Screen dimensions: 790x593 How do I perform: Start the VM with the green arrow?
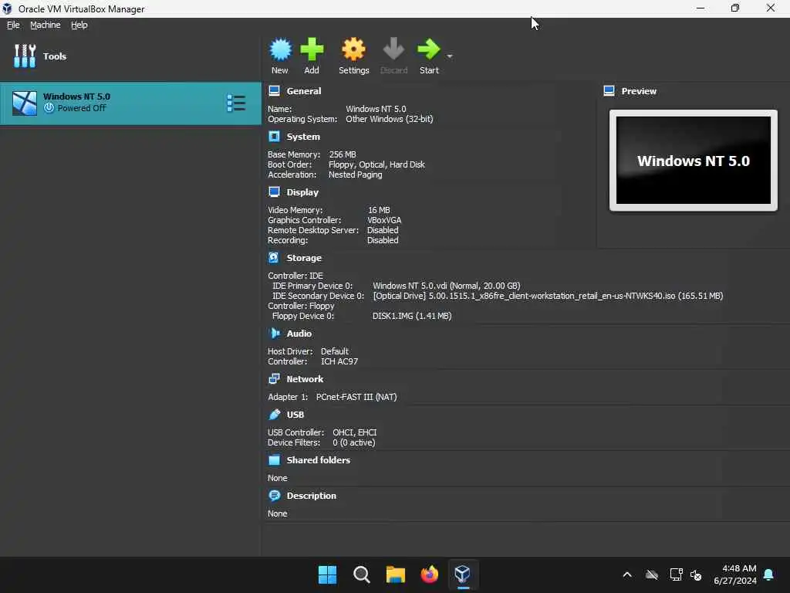click(429, 49)
